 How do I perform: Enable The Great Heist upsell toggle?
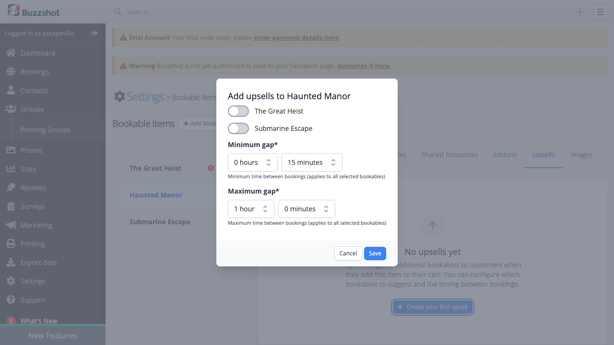click(x=238, y=111)
